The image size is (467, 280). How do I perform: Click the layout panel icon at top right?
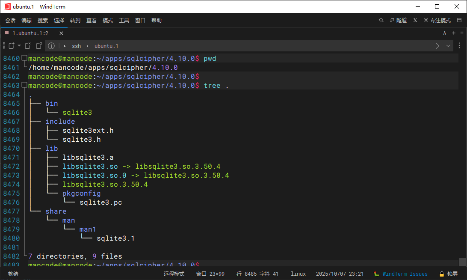pyautogui.click(x=459, y=20)
